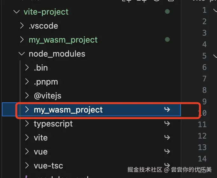The image size is (217, 178).
Task: Click the symlink arrow beside vite folder
Action: pyautogui.click(x=167, y=138)
